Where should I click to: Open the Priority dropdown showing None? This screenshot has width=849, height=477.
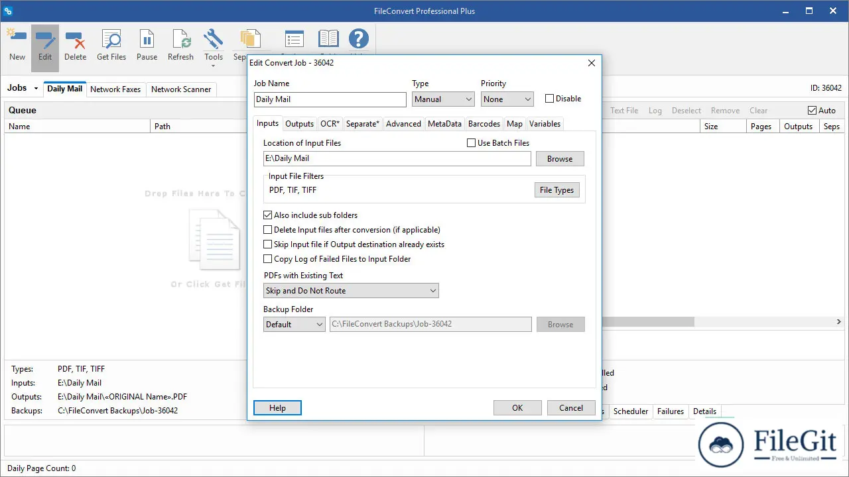[x=507, y=99]
